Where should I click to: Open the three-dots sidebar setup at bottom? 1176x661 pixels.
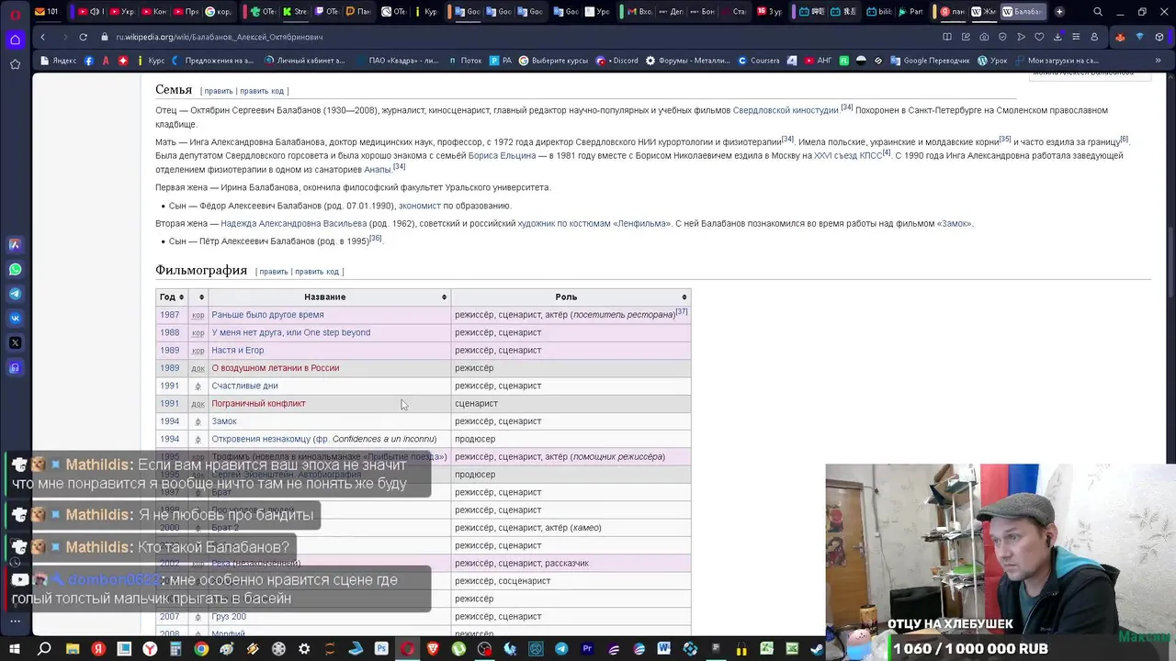tap(15, 622)
